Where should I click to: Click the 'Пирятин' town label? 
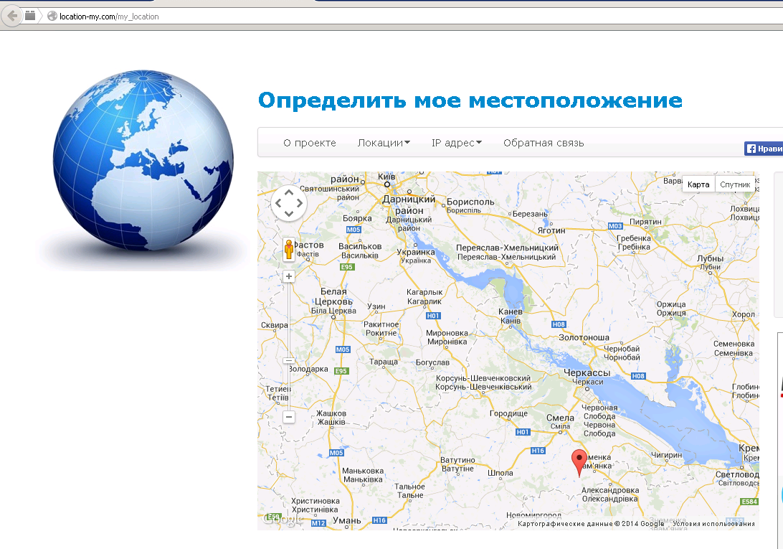tap(645, 222)
